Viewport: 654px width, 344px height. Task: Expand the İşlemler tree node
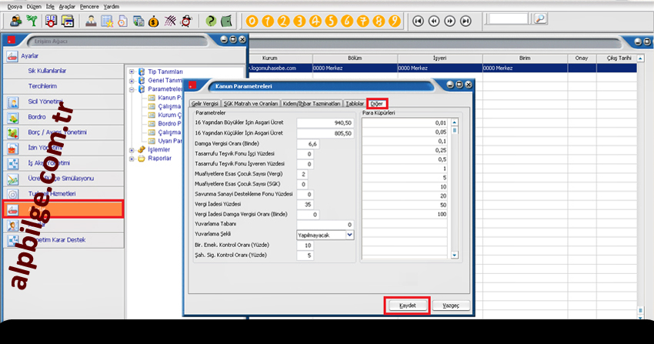[132, 150]
